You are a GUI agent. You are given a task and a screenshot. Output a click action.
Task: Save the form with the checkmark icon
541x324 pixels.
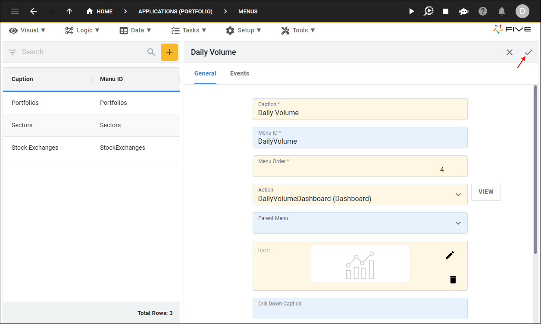pos(528,52)
